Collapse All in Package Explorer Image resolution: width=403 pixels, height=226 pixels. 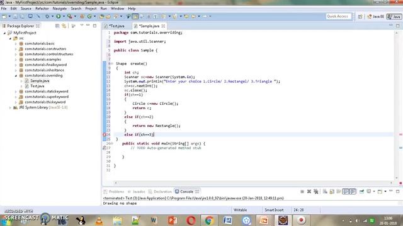click(x=57, y=26)
